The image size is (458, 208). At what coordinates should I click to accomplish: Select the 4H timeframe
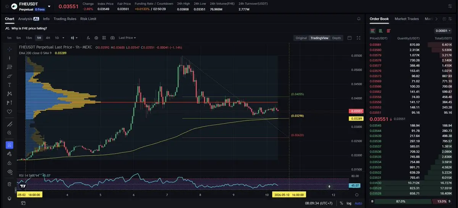tap(48, 38)
